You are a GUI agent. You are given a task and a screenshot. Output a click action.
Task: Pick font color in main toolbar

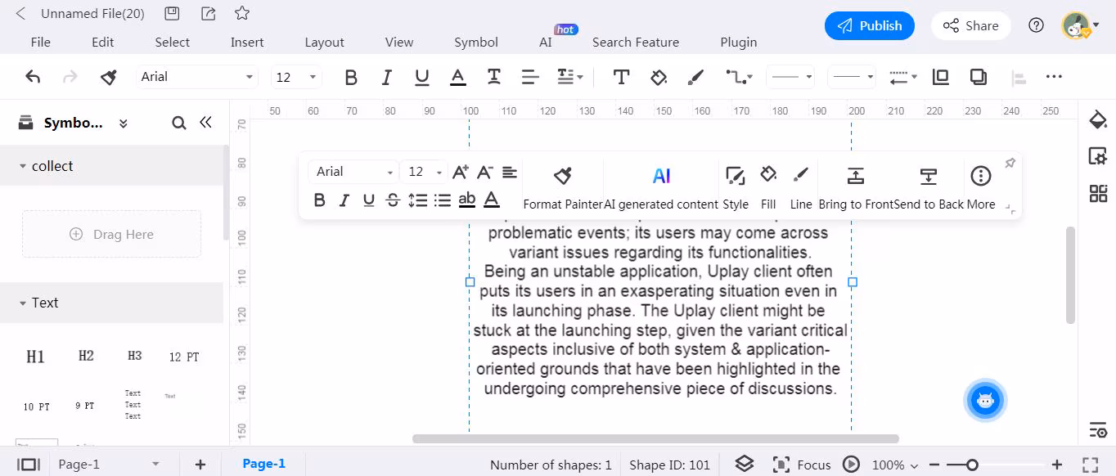pyautogui.click(x=458, y=77)
